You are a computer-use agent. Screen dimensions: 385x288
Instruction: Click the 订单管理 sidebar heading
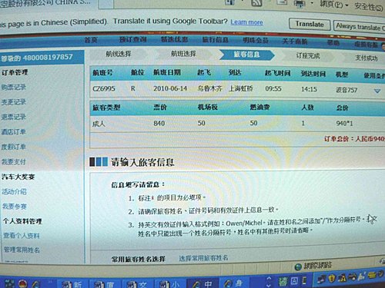(x=15, y=72)
